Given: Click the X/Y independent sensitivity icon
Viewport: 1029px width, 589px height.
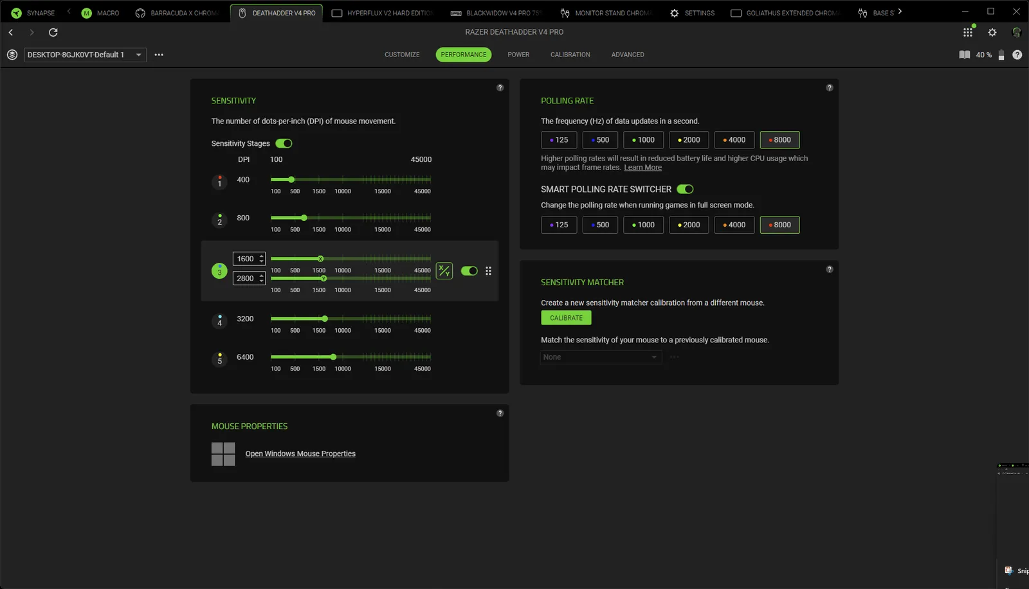Looking at the screenshot, I should 444,271.
